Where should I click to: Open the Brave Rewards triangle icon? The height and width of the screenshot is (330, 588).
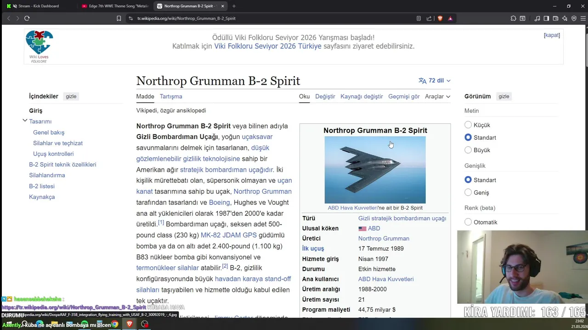coord(450,18)
